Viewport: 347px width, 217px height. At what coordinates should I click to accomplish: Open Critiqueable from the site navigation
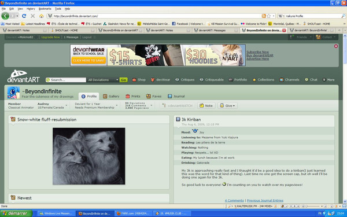tap(212, 80)
